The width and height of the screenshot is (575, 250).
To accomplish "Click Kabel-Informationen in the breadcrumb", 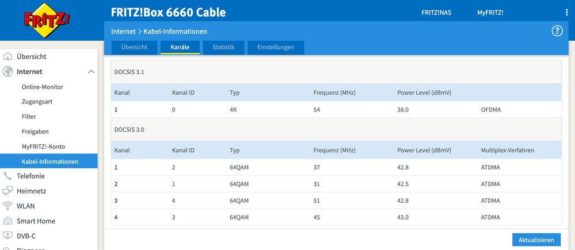I will [x=176, y=32].
